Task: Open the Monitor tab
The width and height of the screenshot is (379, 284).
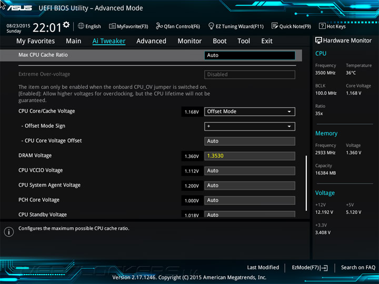Action: pyautogui.click(x=189, y=41)
